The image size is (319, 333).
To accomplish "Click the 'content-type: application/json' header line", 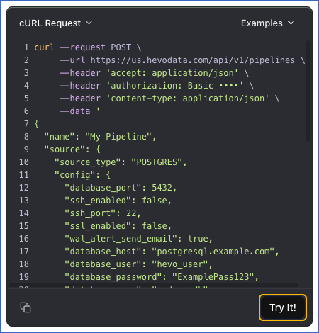I will [169, 98].
